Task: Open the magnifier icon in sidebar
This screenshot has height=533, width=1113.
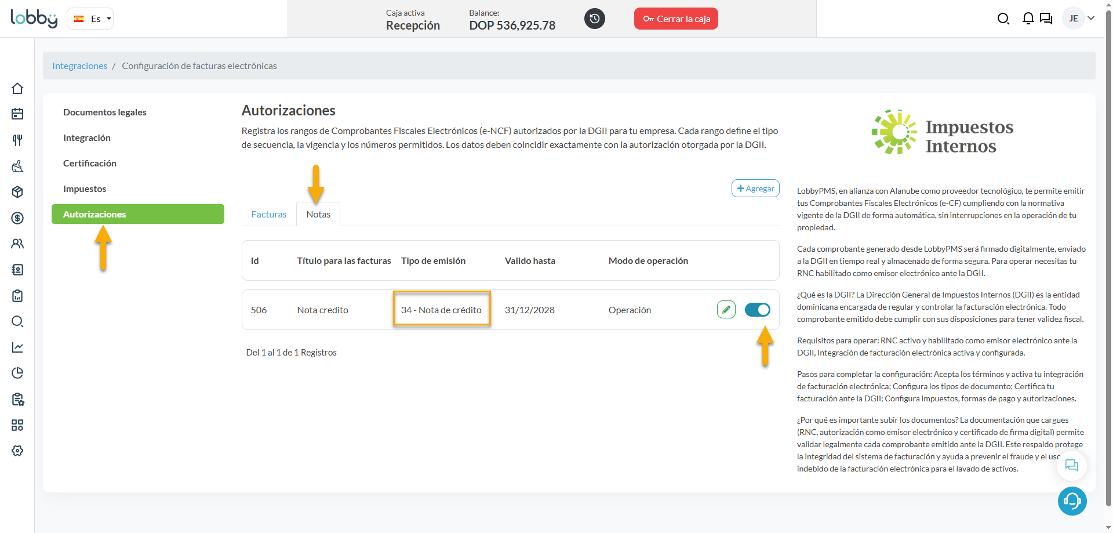Action: coord(17,321)
